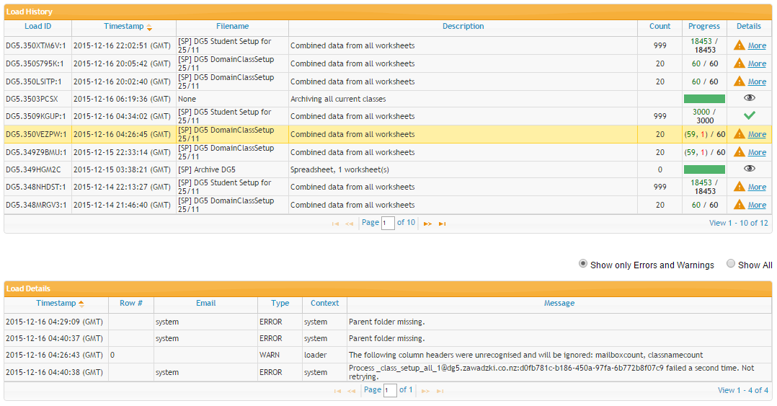Go to next page in Load History
Viewport: 777px width, 406px height.
(x=427, y=224)
